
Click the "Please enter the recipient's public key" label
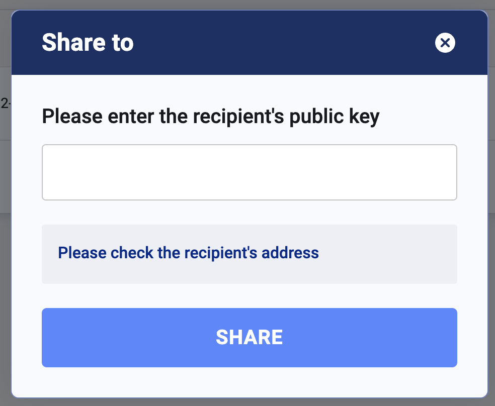coord(210,117)
